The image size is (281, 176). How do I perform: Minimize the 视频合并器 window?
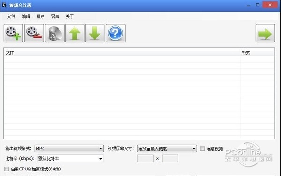[248, 5]
